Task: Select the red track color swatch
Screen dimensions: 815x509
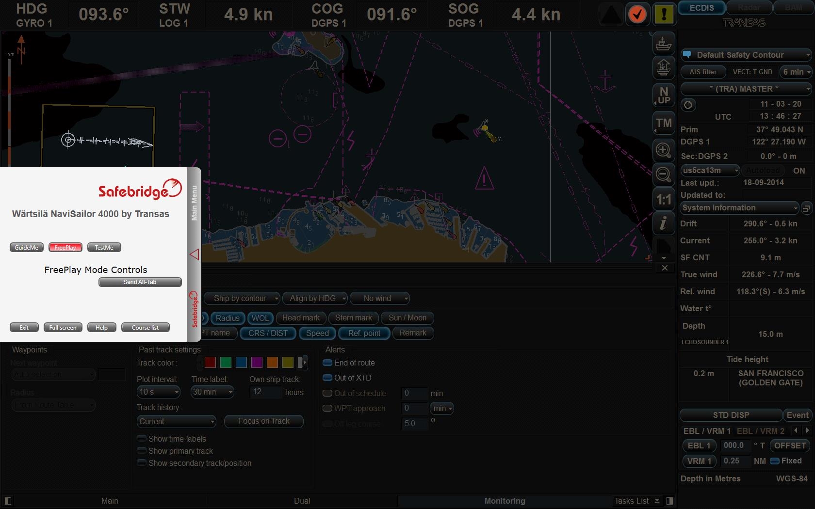Action: coord(210,362)
